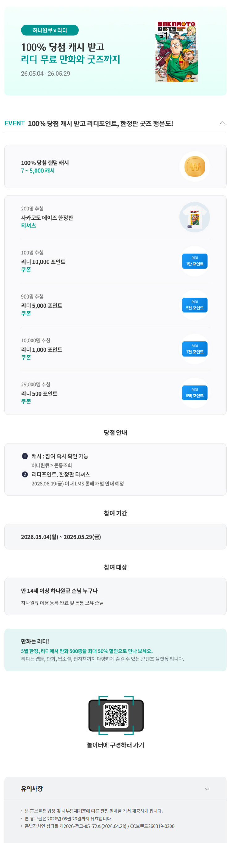Click the gold won cash coin icon
Screen dimensions: 232x847
pos(195,167)
